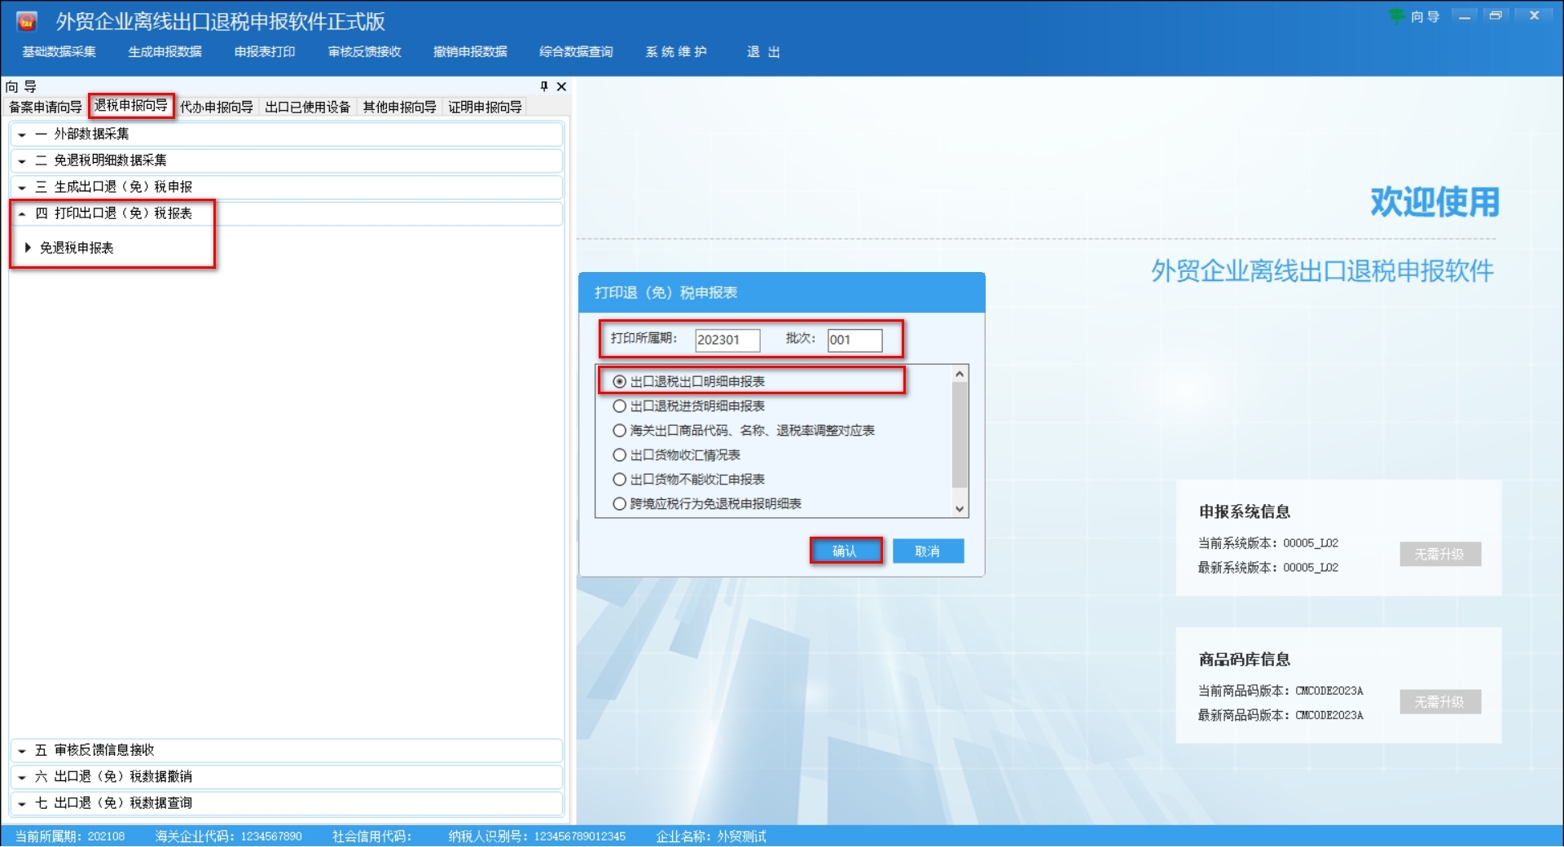Click the green 向导 icon top right

point(1396,16)
